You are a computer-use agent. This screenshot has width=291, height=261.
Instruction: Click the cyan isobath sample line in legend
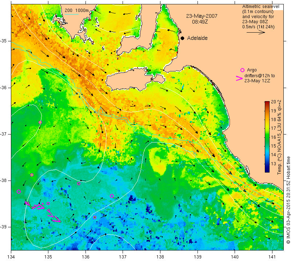pos(72,14)
